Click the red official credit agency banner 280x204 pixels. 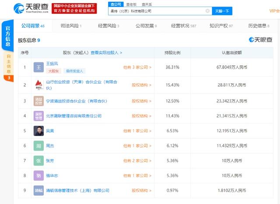[74, 8]
